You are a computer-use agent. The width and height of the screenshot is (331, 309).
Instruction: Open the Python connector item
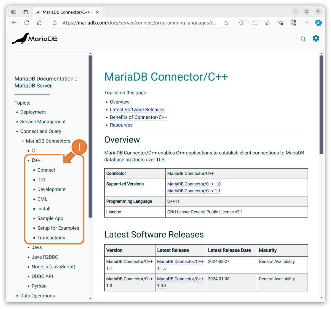(x=39, y=286)
